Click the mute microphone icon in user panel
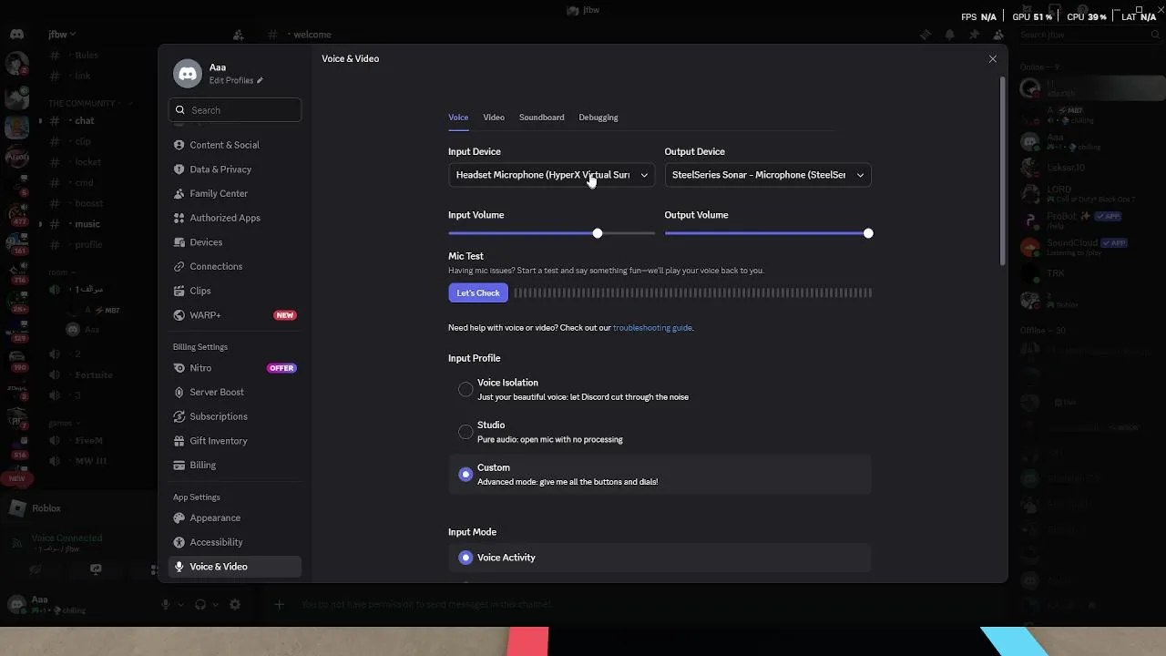The width and height of the screenshot is (1166, 656). [x=166, y=604]
